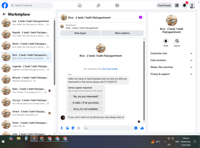200x148 pixels.
Task: Click the Find friends button
Action: point(164,6)
